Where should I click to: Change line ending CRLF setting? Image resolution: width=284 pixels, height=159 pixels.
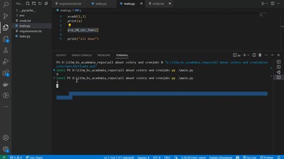[x=167, y=157]
